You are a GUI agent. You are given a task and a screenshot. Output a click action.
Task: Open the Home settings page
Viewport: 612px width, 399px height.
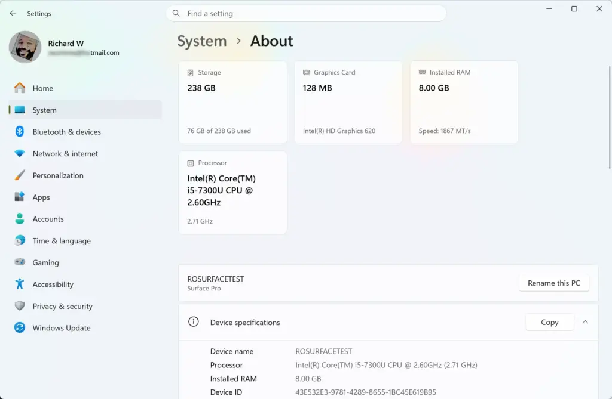pos(85,88)
